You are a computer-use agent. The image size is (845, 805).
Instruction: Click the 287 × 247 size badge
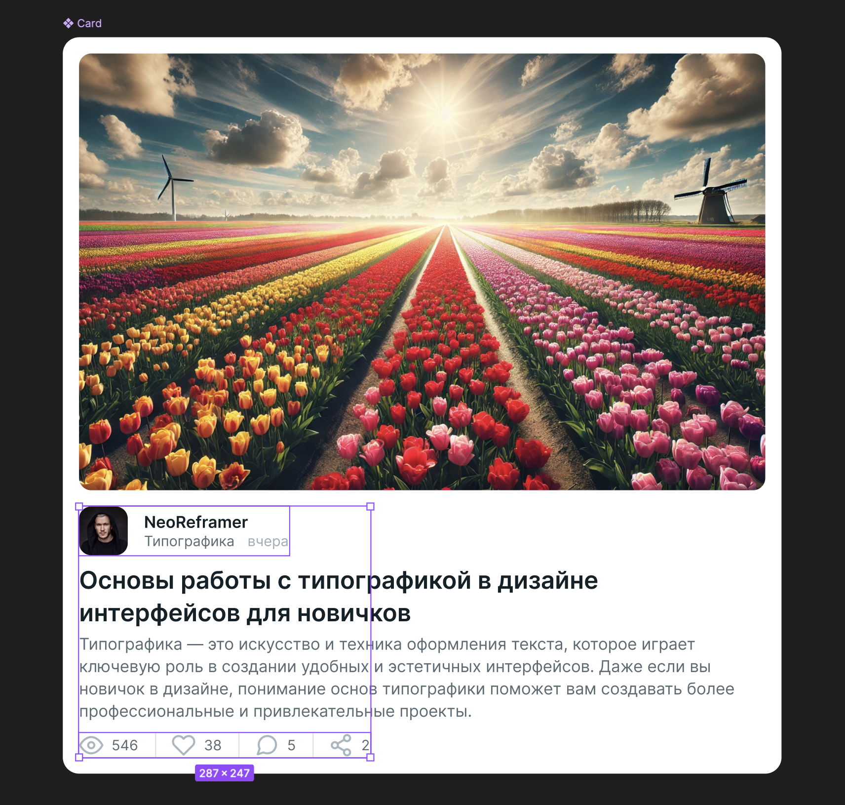pyautogui.click(x=225, y=773)
